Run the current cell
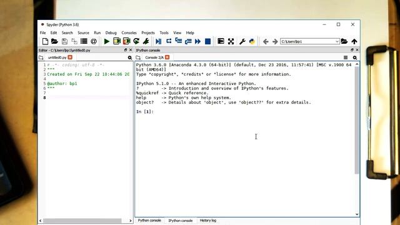 (117, 41)
